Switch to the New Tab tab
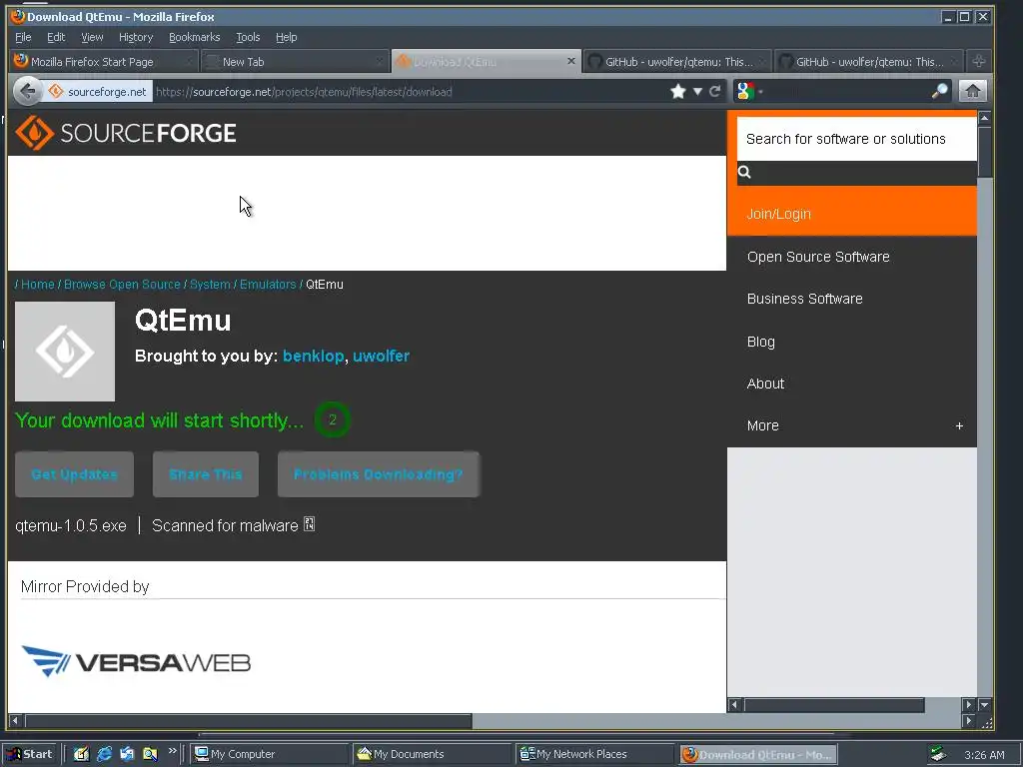Screen dimensions: 1023x767 [x=294, y=61]
